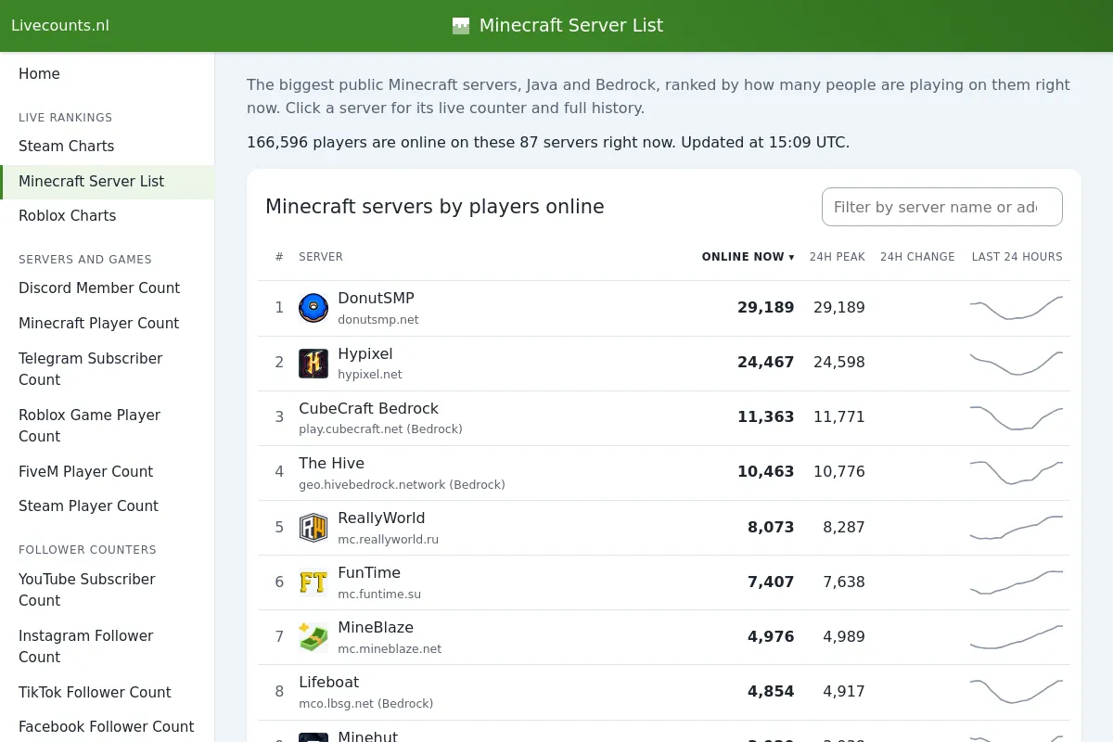This screenshot has width=1113, height=742.
Task: Open Telegram Subscriber Count page
Action: click(x=108, y=369)
